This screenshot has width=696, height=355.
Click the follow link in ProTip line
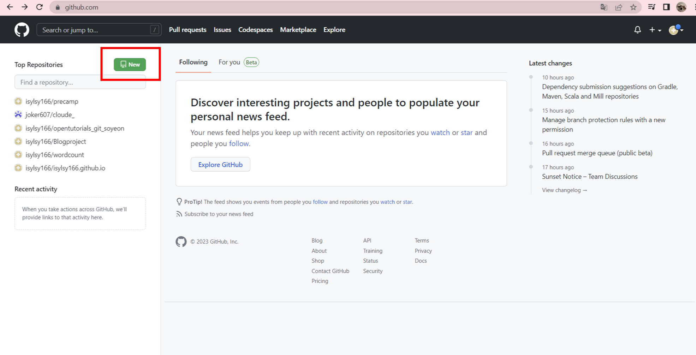point(320,202)
